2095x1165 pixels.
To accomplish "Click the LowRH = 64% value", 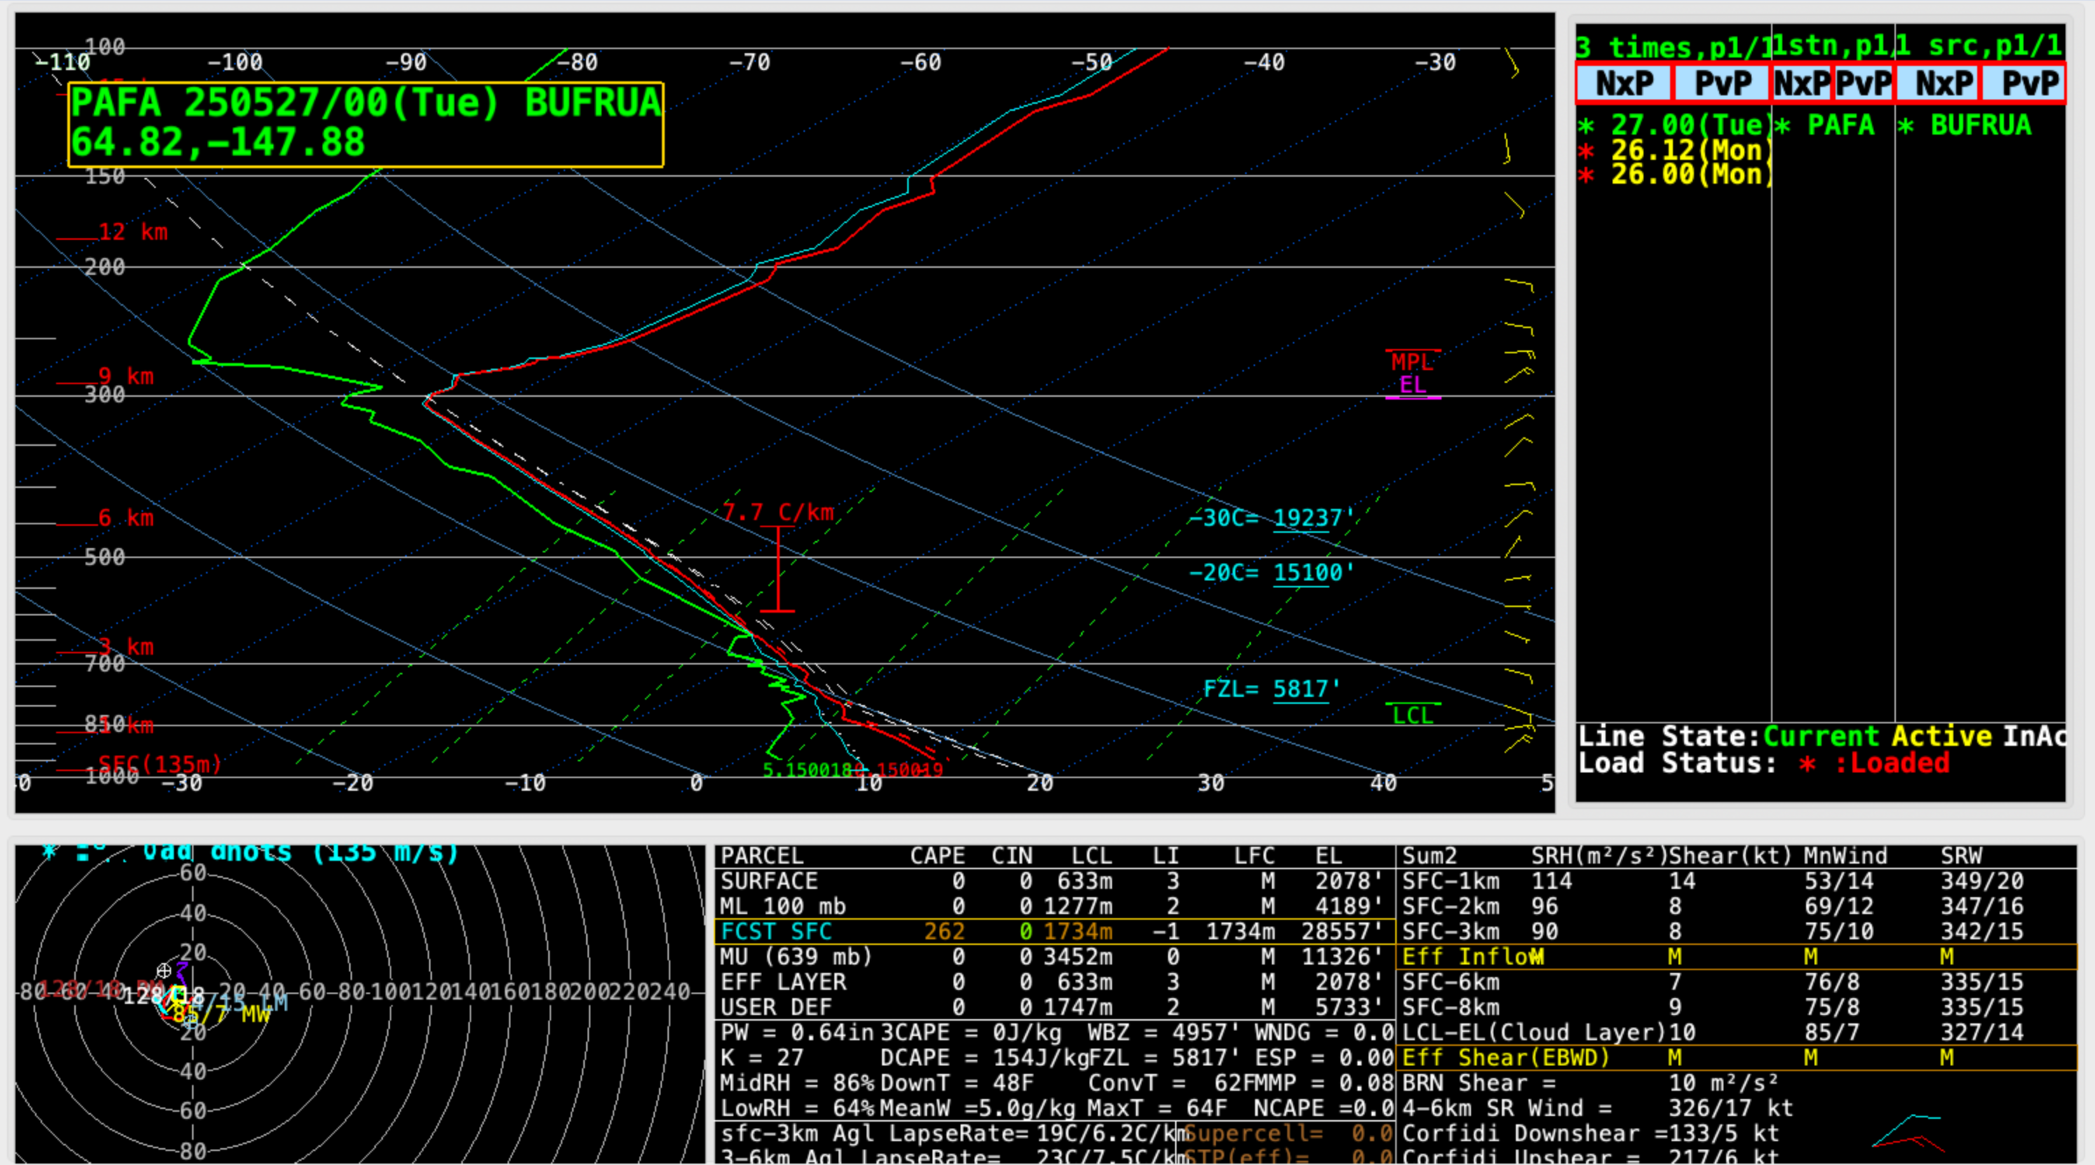I will tap(797, 1108).
